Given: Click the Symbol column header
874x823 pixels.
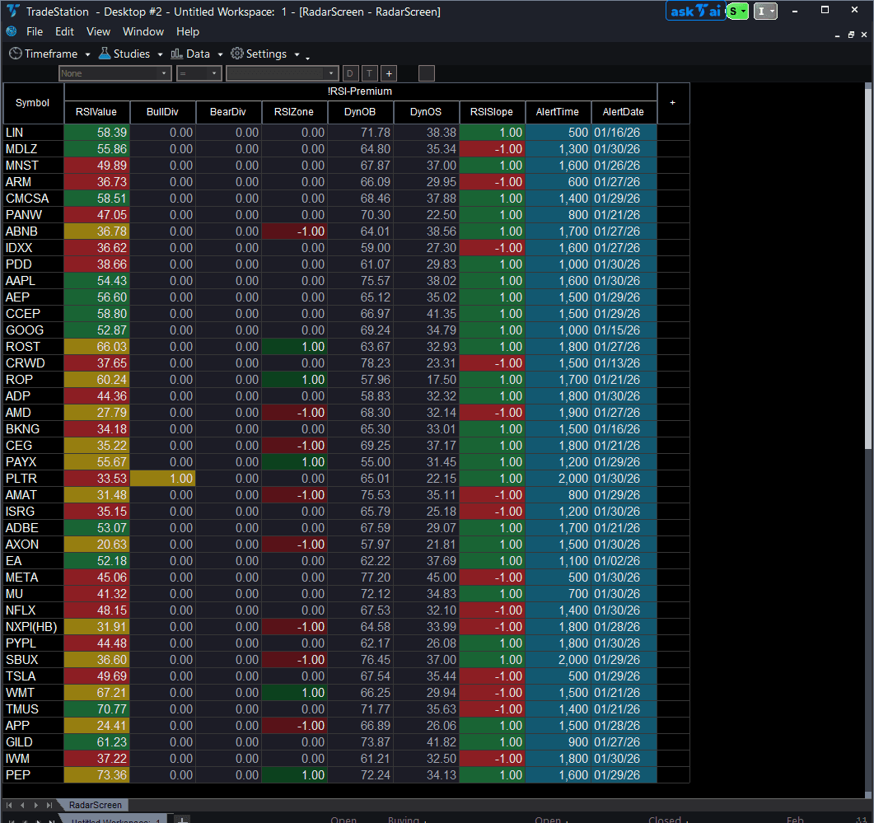Looking at the screenshot, I should (32, 103).
